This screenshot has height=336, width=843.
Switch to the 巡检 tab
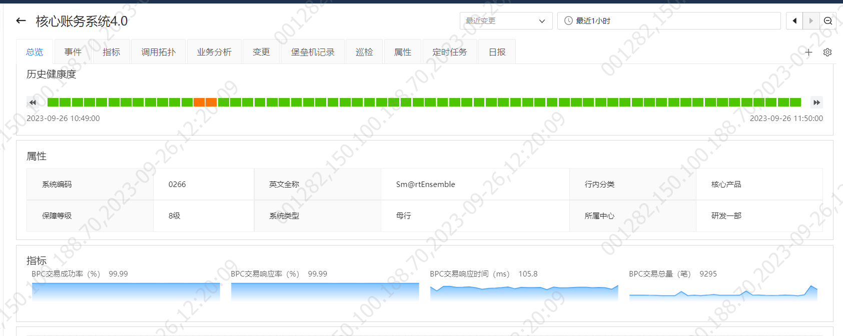point(364,52)
